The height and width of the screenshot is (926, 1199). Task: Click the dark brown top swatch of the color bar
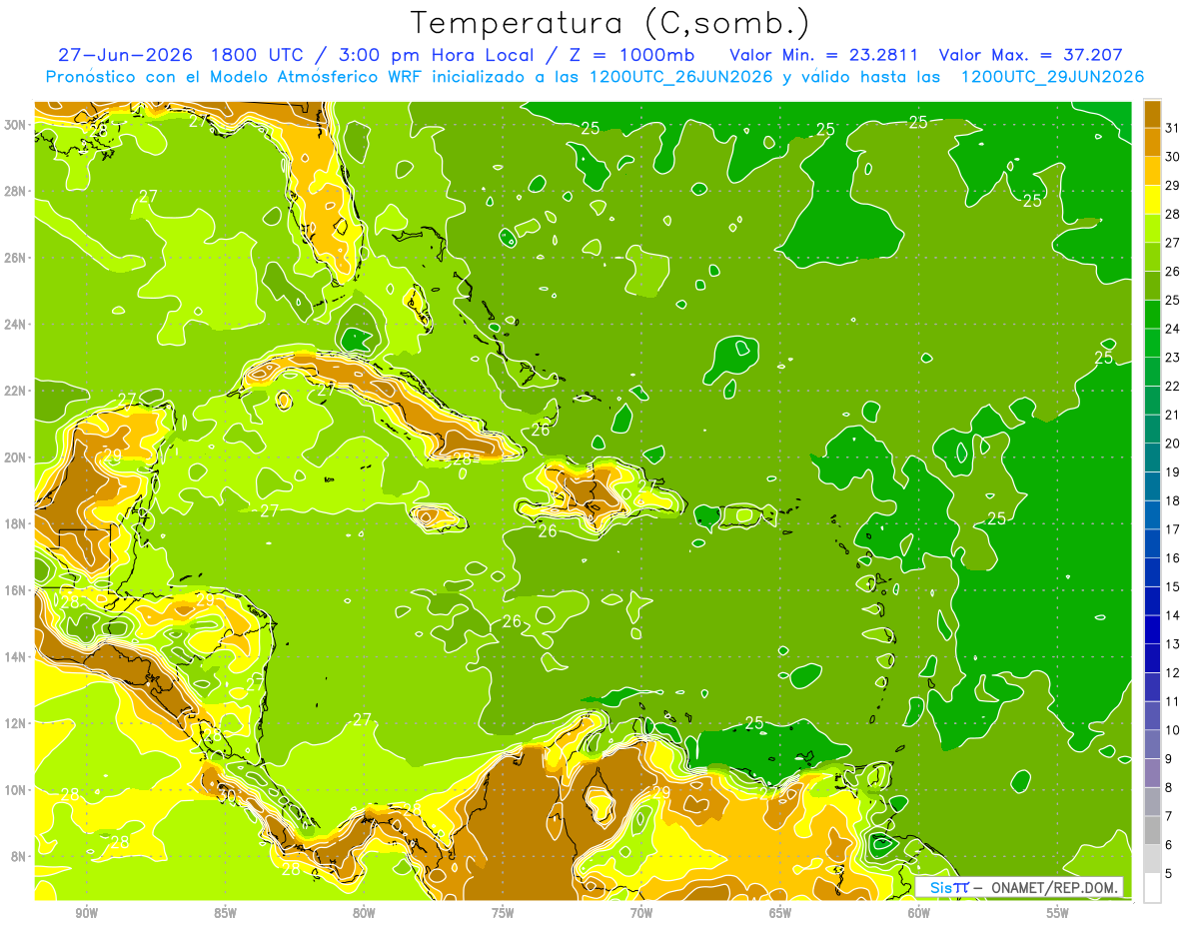pyautogui.click(x=1152, y=115)
